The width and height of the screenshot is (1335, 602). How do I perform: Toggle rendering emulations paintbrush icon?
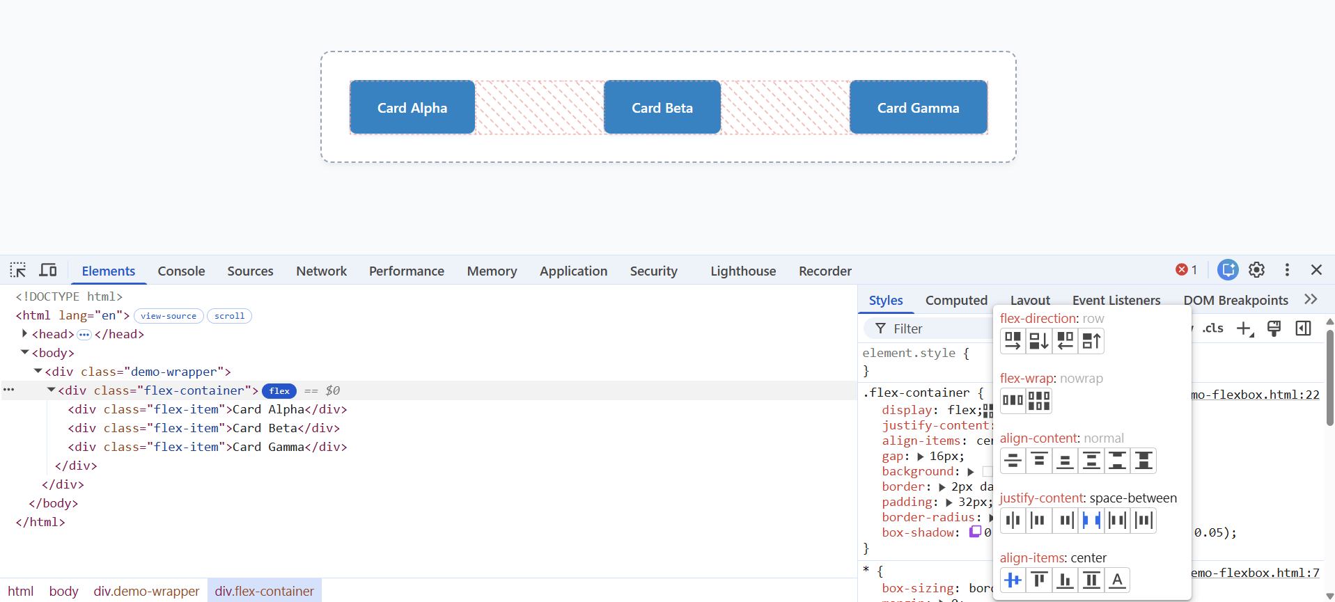[x=1274, y=328]
